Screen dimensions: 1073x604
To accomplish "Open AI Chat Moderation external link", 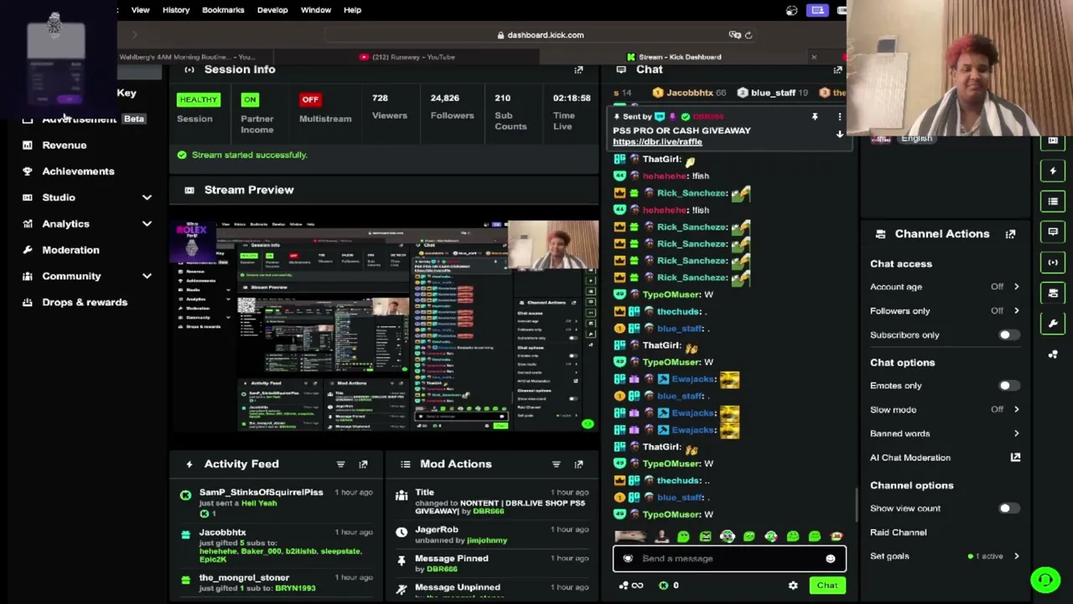I will (x=1015, y=457).
